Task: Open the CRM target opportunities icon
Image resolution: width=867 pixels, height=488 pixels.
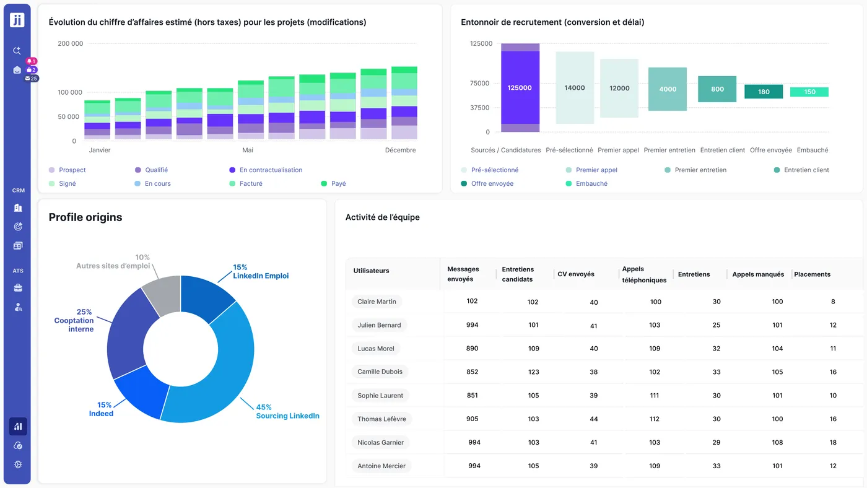Action: pos(18,227)
